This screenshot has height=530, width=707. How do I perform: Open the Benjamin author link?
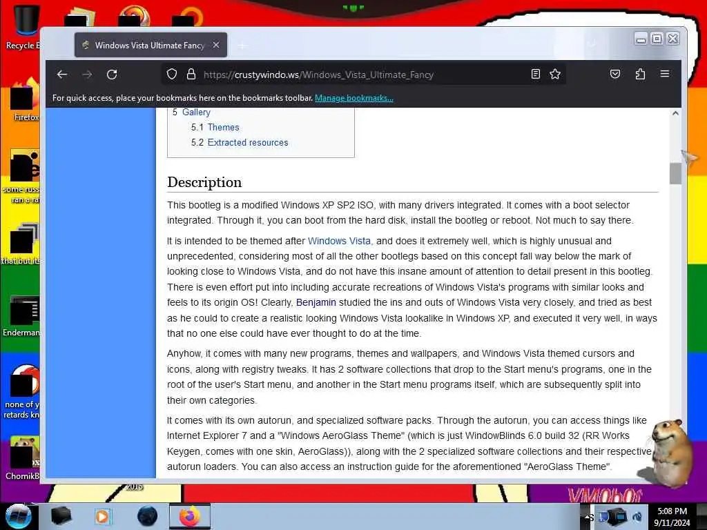pyautogui.click(x=316, y=302)
